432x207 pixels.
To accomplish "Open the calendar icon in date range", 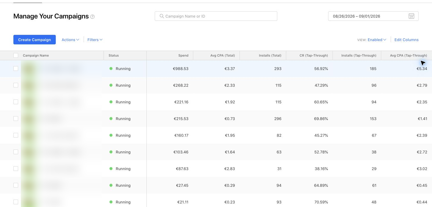I will click(x=411, y=16).
